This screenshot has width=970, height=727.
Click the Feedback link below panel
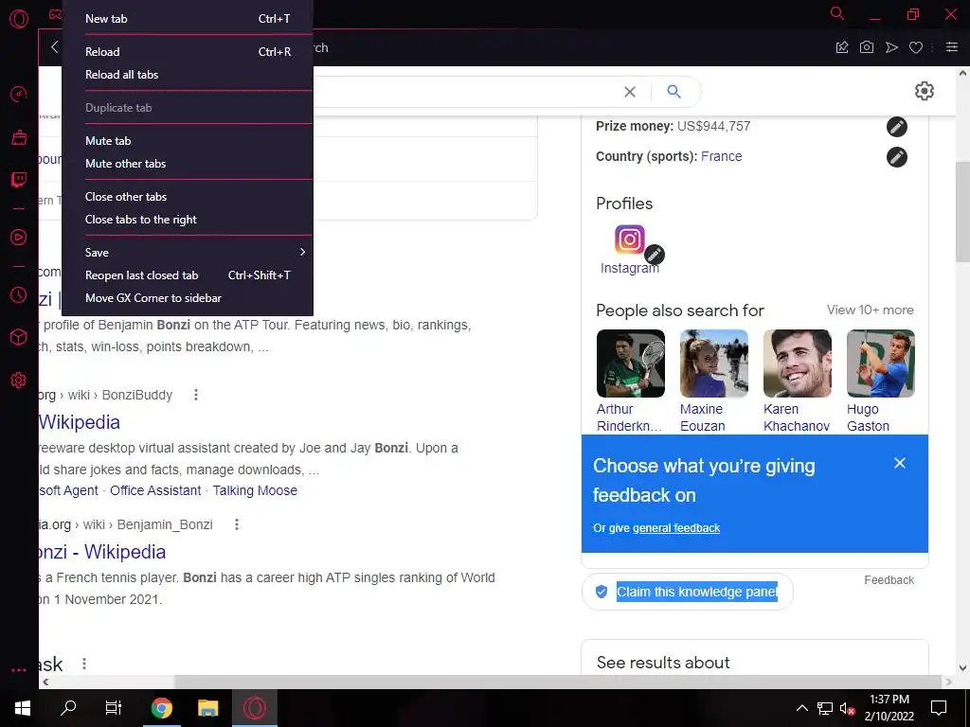[889, 580]
